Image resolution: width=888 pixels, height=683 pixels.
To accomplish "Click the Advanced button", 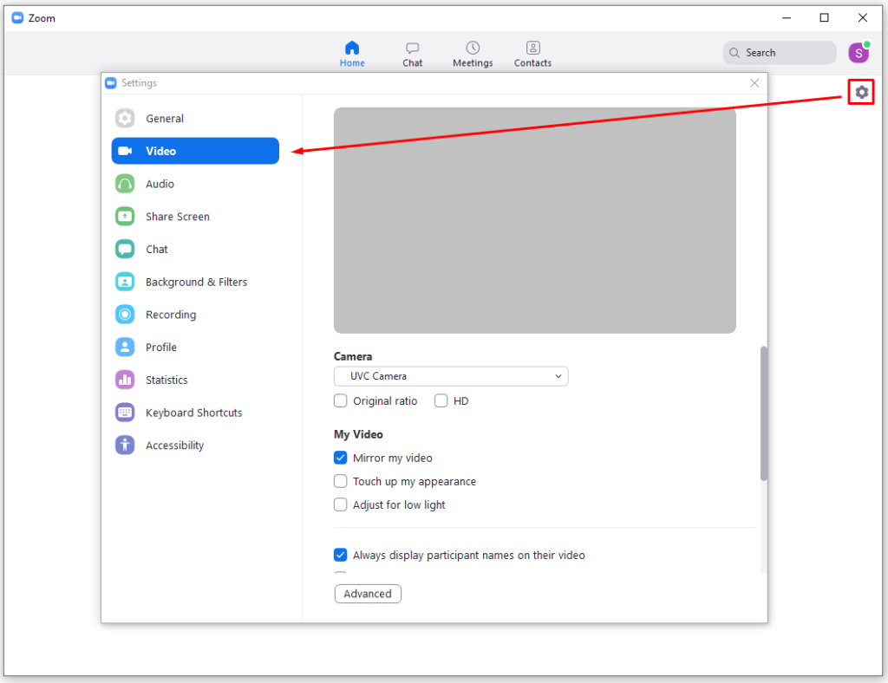I will [x=368, y=594].
